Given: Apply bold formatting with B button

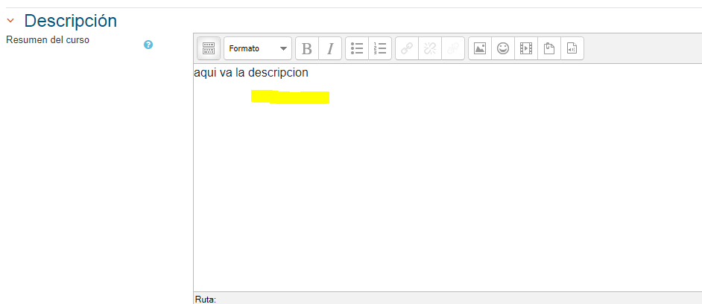Looking at the screenshot, I should (x=307, y=48).
